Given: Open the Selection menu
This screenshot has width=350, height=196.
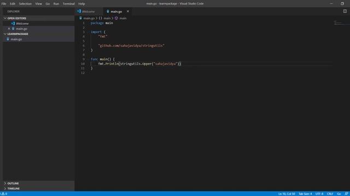Looking at the screenshot, I should tap(25, 4).
